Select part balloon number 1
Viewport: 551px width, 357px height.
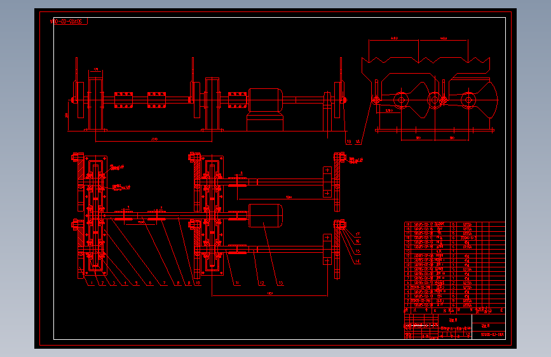pyautogui.click(x=92, y=283)
